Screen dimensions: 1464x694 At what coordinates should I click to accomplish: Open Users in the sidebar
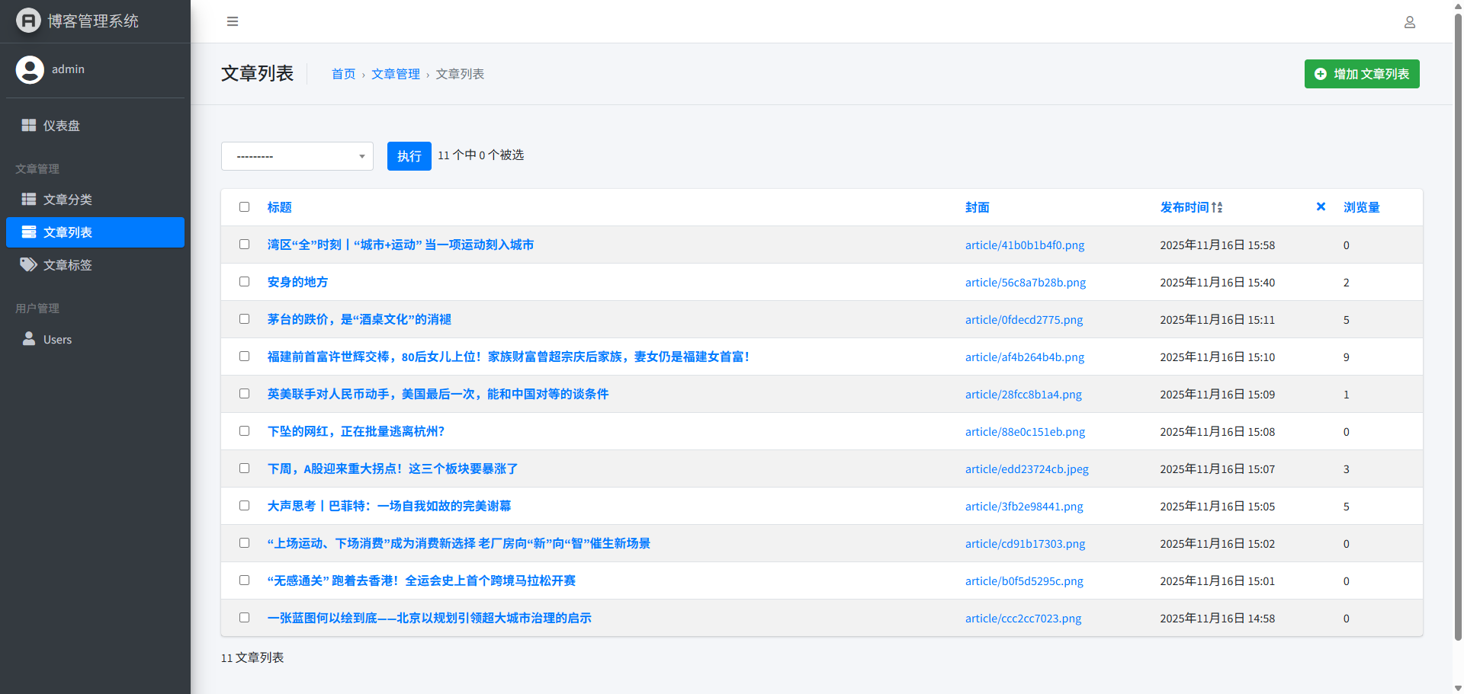95,339
